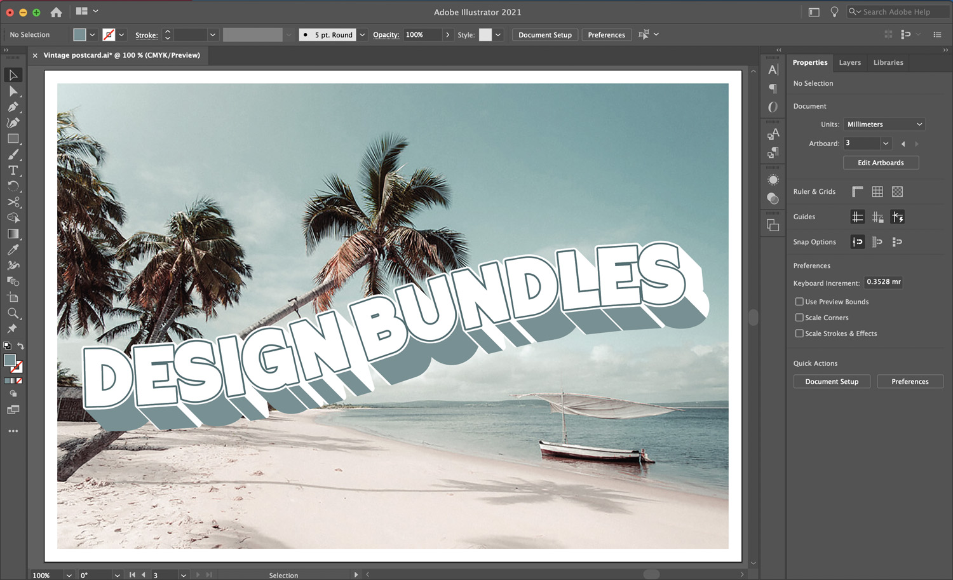This screenshot has width=953, height=580.
Task: Click Change Screen Mode icon
Action: [13, 410]
